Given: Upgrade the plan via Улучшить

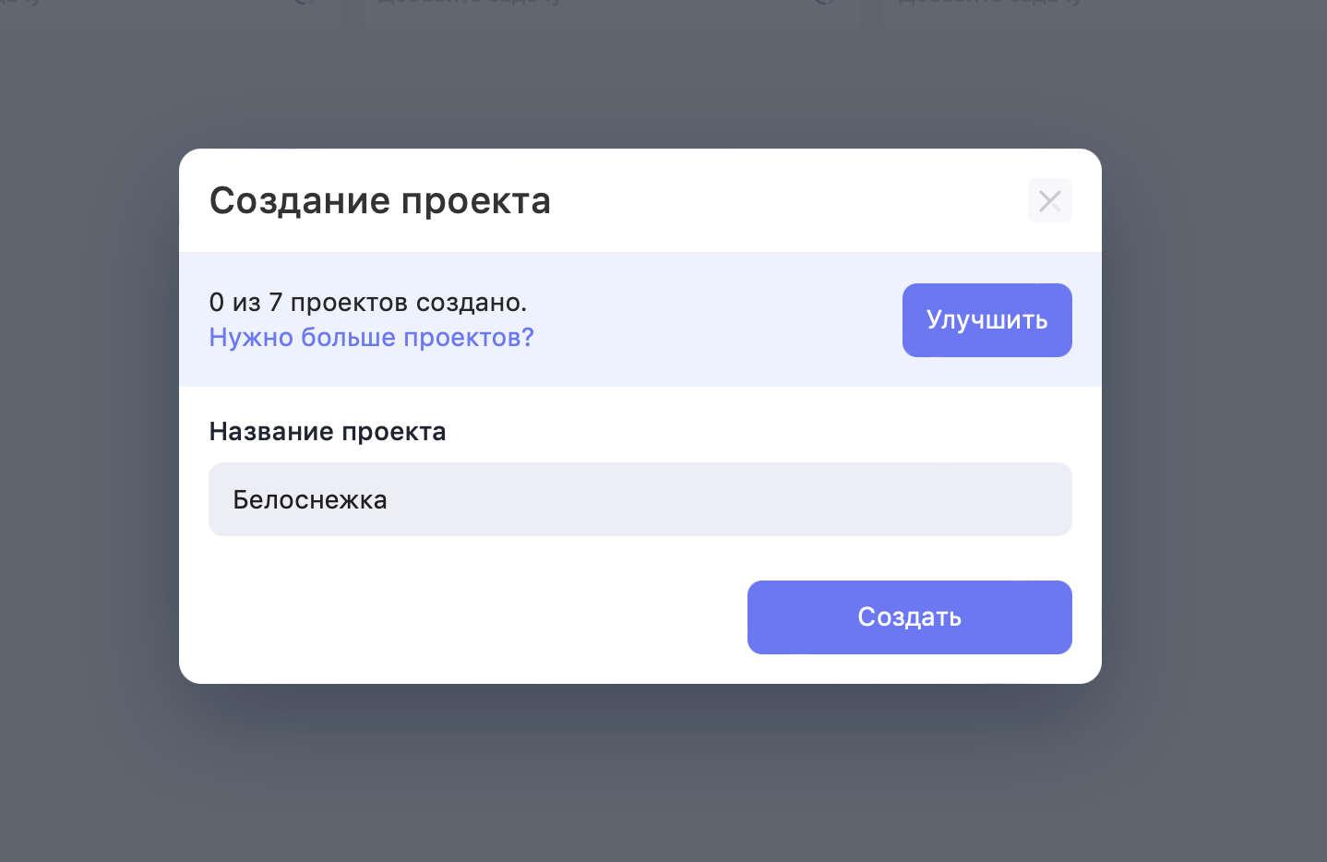Looking at the screenshot, I should coord(986,320).
